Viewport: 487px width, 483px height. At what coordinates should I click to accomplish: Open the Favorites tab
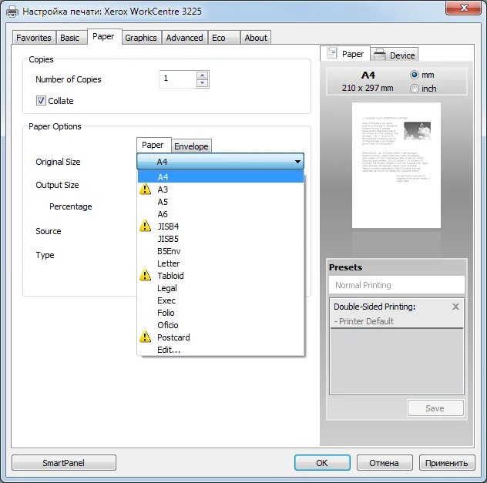pos(34,38)
